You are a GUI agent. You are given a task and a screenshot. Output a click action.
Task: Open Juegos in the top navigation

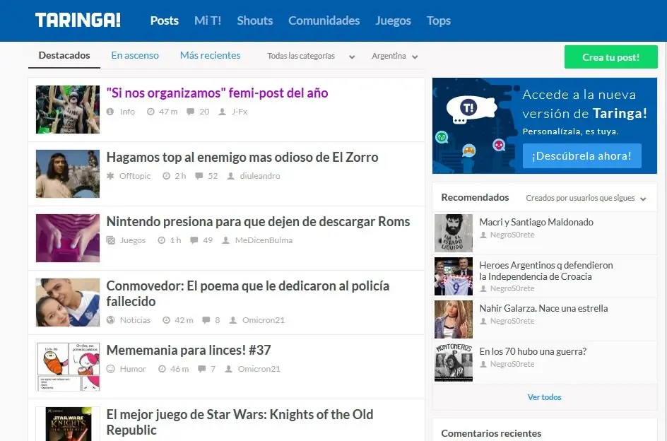point(393,20)
